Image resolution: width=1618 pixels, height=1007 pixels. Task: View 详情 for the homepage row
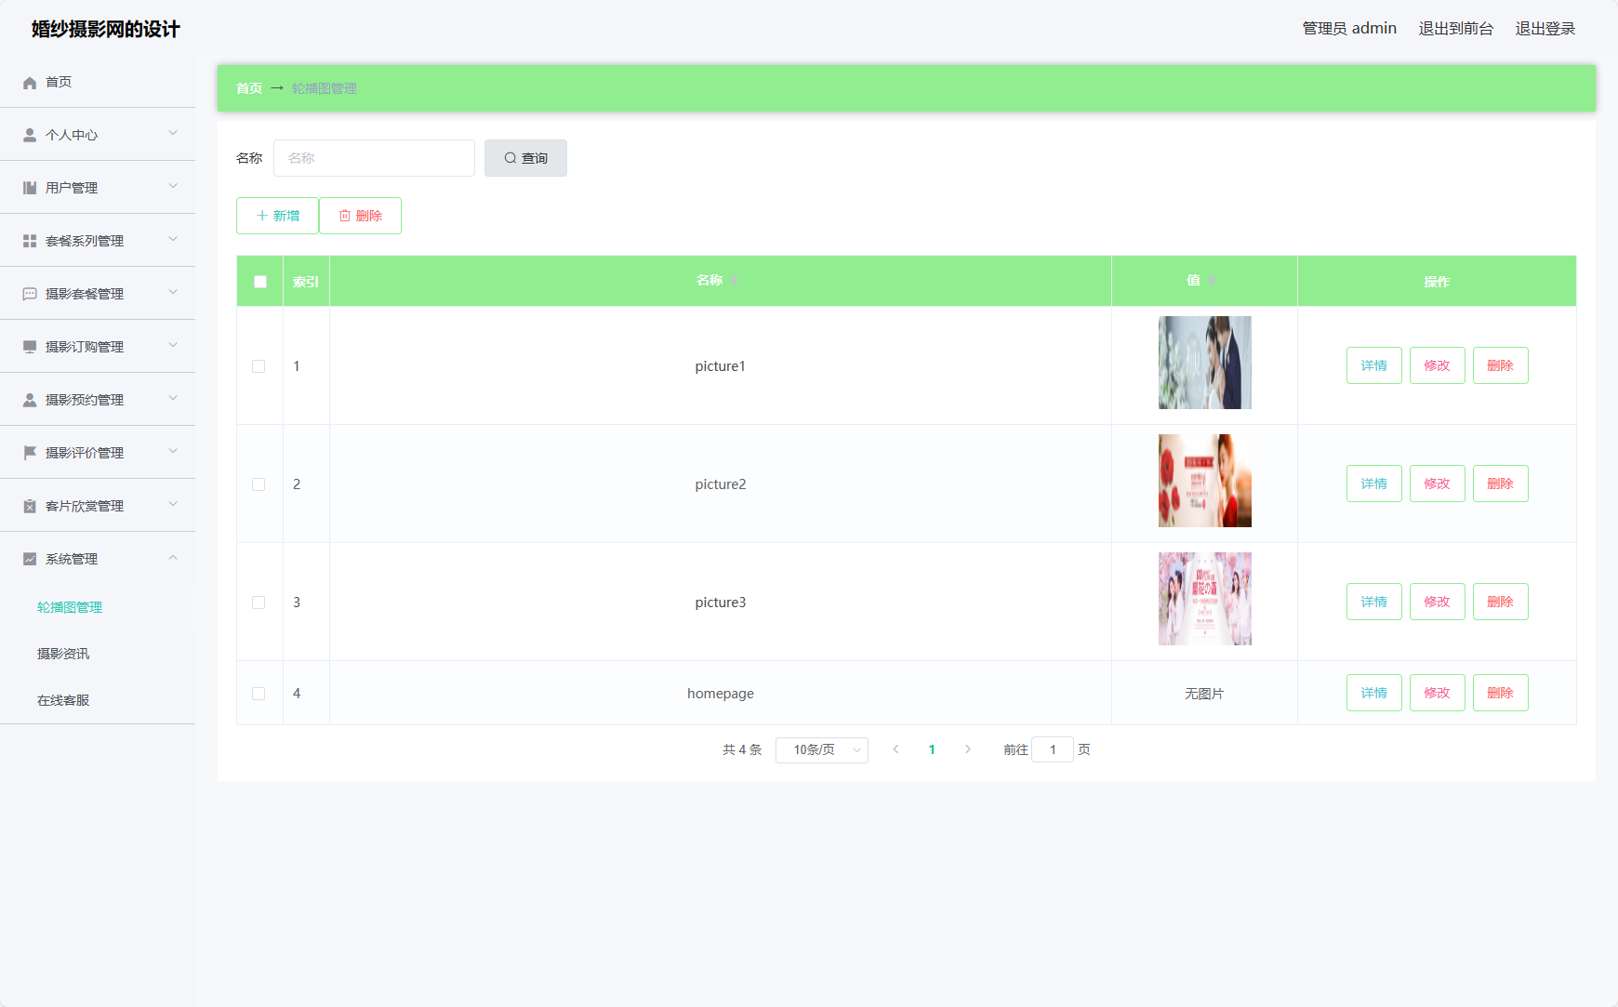click(x=1374, y=693)
